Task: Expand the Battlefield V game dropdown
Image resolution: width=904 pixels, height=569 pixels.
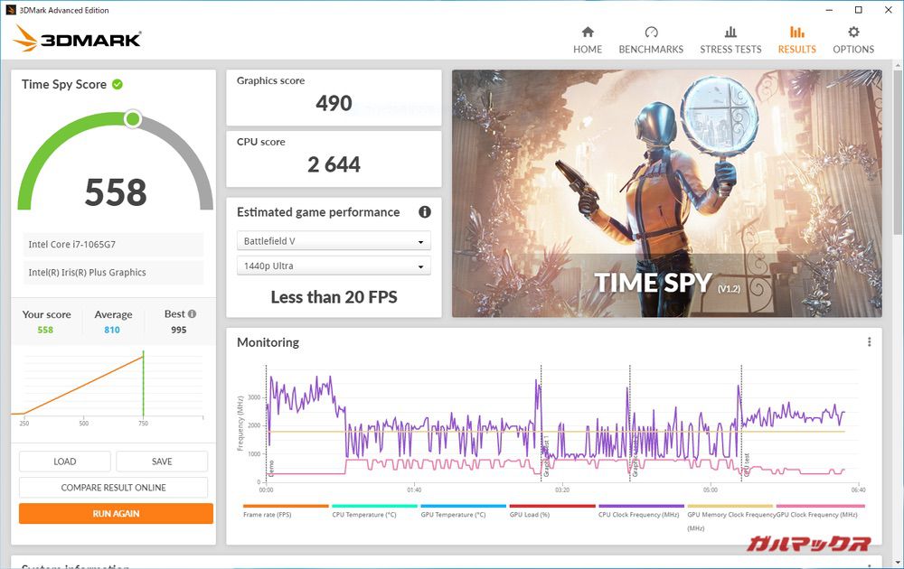Action: pos(334,242)
